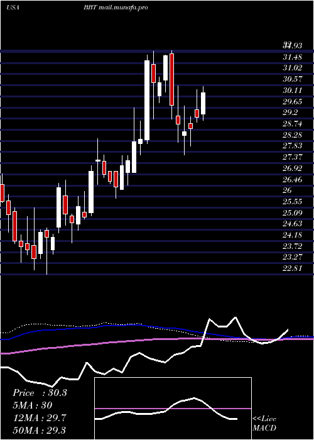Click the 26.92 price axis label
The width and height of the screenshot is (314, 440).
click(292, 168)
